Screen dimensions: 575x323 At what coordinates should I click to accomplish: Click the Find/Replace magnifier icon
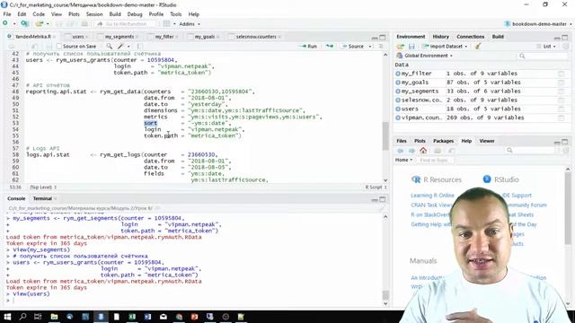click(x=110, y=46)
